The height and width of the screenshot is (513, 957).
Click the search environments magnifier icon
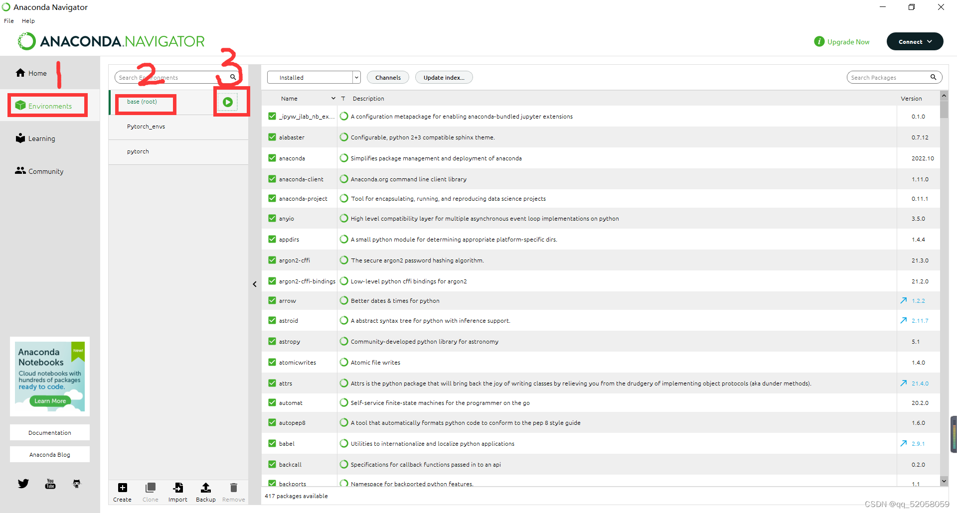click(x=233, y=77)
